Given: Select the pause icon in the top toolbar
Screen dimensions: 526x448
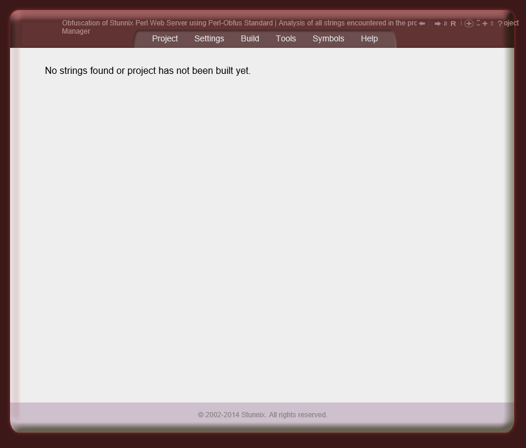Looking at the screenshot, I should point(445,23).
